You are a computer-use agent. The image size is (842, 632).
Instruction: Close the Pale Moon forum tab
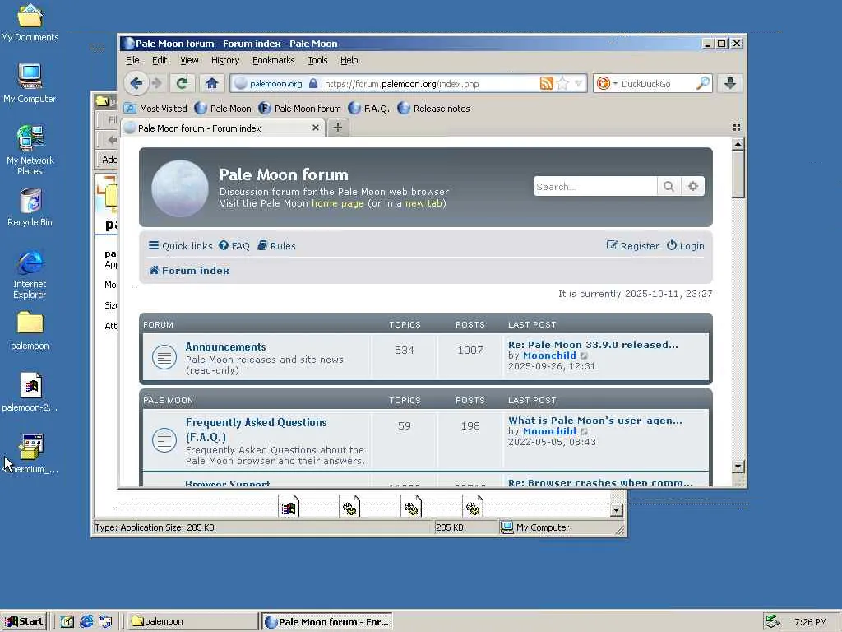316,128
